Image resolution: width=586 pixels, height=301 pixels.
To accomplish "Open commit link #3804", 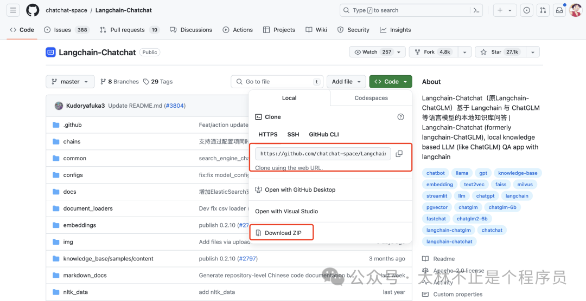I will pyautogui.click(x=175, y=106).
